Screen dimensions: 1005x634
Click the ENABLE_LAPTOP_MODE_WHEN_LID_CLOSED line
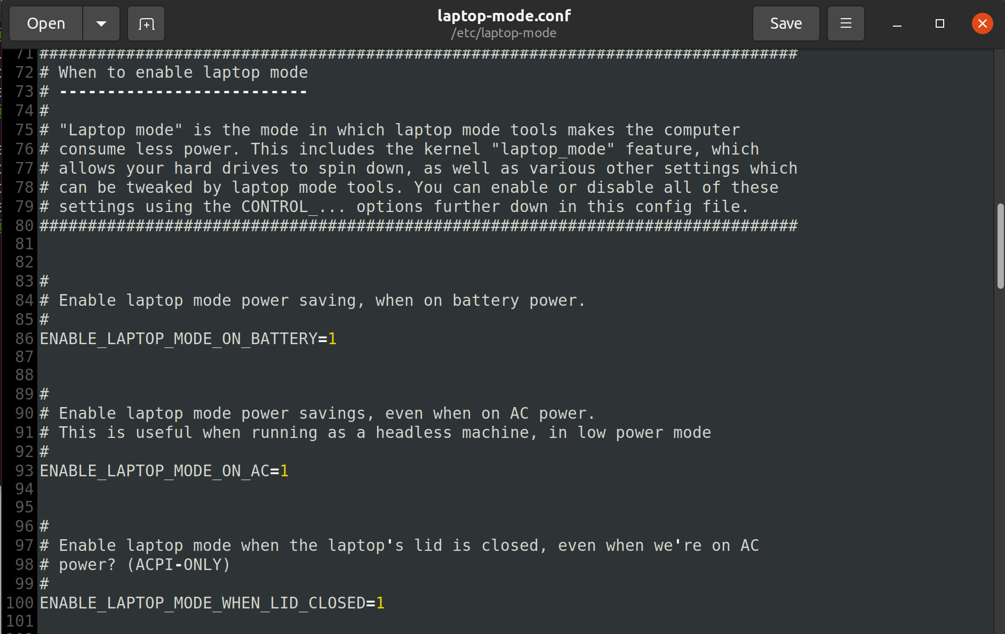tap(212, 603)
